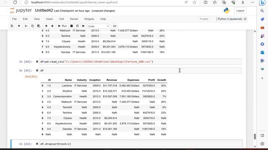Add a sidebar app with plus icon
Image resolution: width=268 pixels, height=150 pixels.
[262, 78]
